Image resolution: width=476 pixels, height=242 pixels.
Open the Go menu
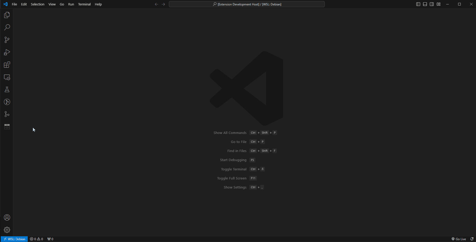[x=62, y=4]
